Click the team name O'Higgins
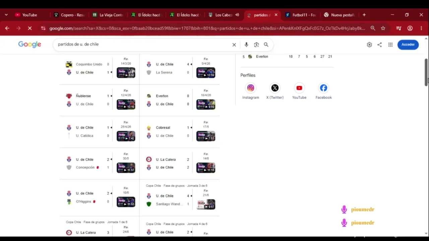The image size is (429, 241). (x=83, y=202)
